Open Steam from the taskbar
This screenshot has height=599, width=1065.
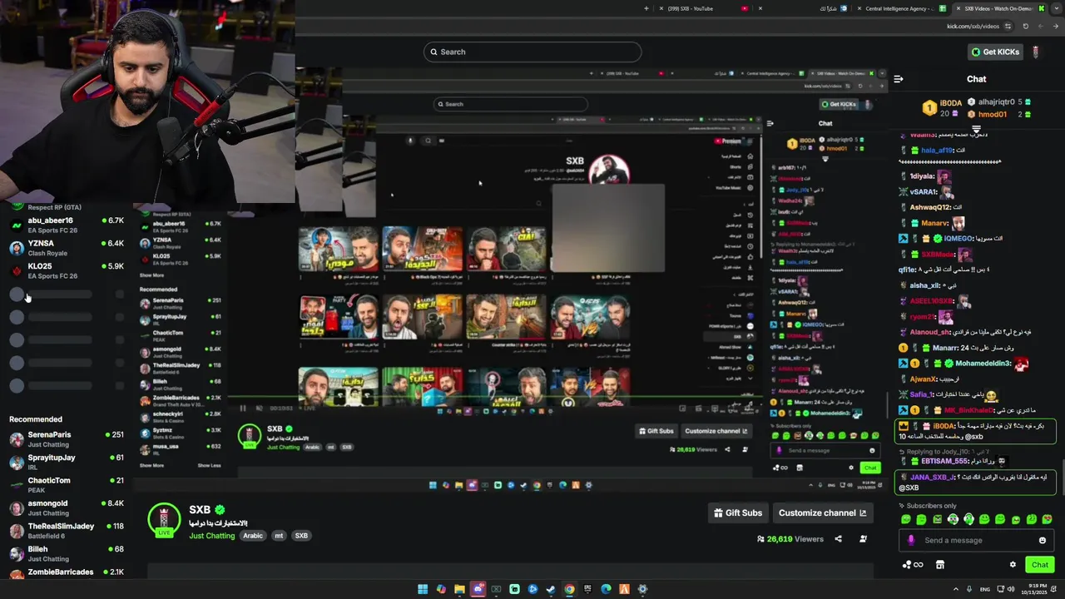point(551,589)
